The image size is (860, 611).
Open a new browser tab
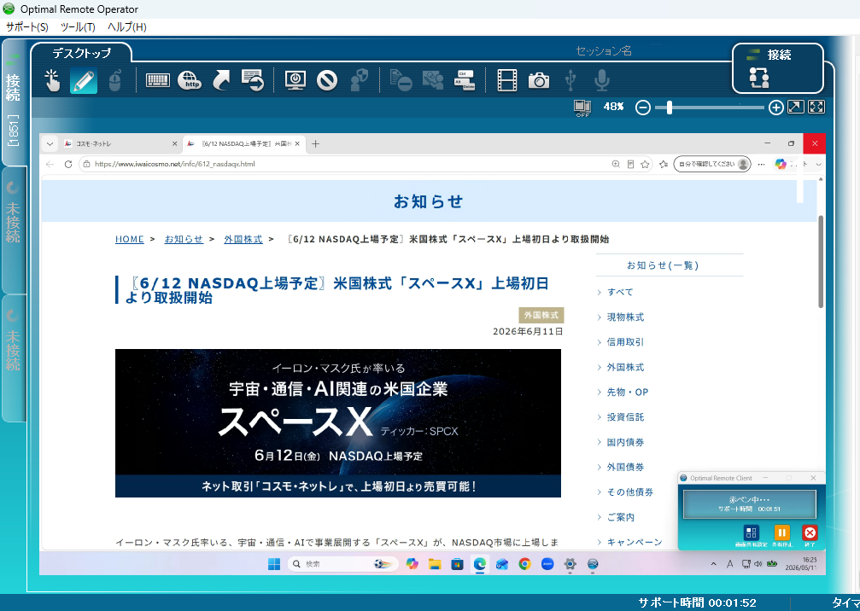point(315,143)
